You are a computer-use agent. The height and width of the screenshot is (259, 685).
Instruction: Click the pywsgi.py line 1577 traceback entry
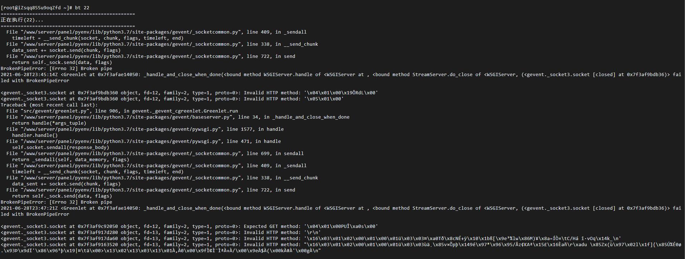[x=145, y=129]
